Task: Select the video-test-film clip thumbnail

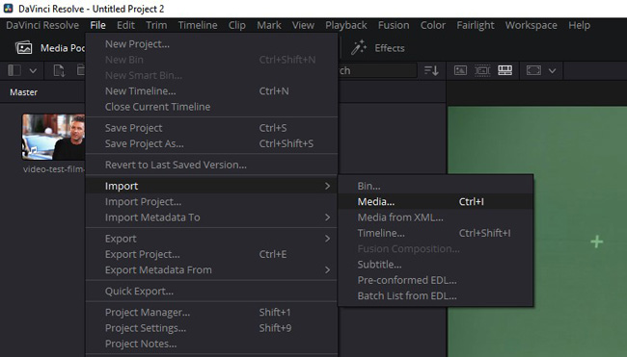Action: [54, 137]
